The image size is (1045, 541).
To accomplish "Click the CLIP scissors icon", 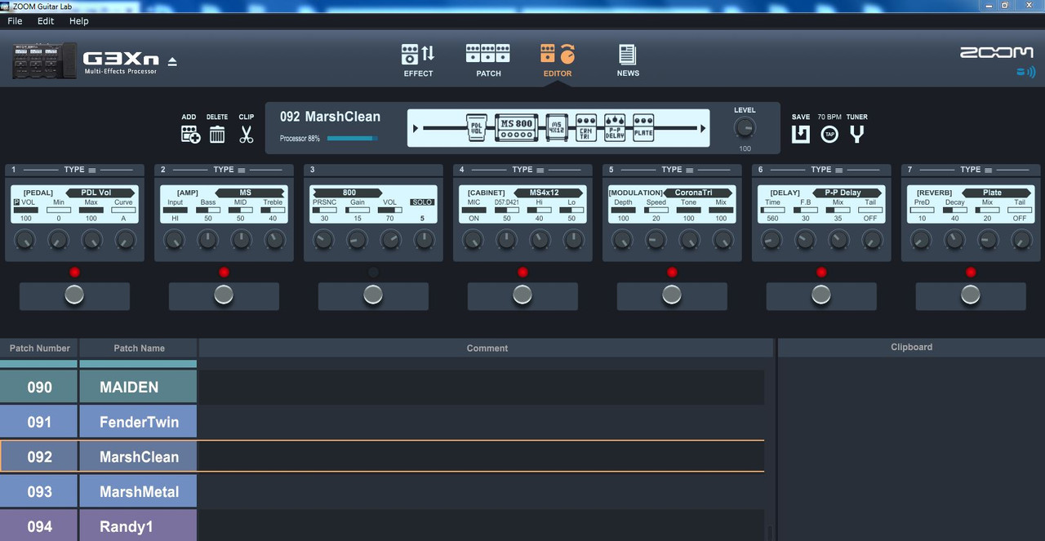I will pyautogui.click(x=247, y=134).
